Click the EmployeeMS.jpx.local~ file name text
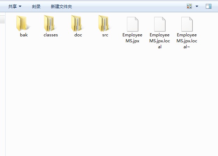Viewport: 218px width, 156px height. (187, 41)
